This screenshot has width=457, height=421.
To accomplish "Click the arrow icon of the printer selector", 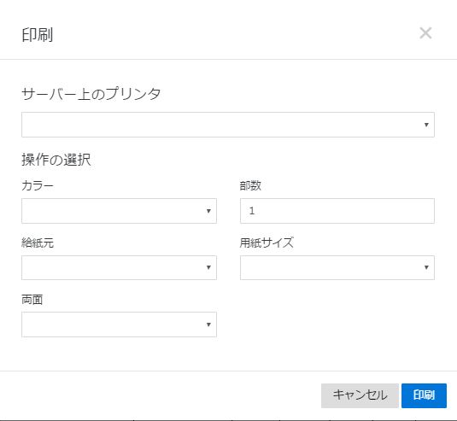I will (426, 125).
